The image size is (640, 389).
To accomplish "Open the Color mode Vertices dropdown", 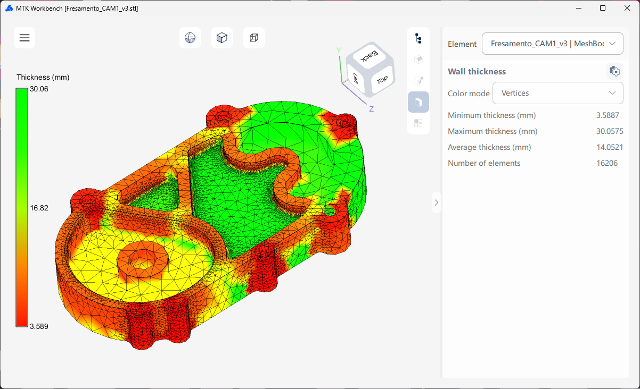I will click(558, 93).
